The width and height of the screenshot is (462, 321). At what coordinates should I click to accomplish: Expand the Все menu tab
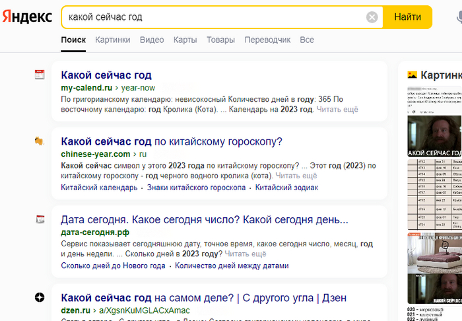(x=307, y=40)
